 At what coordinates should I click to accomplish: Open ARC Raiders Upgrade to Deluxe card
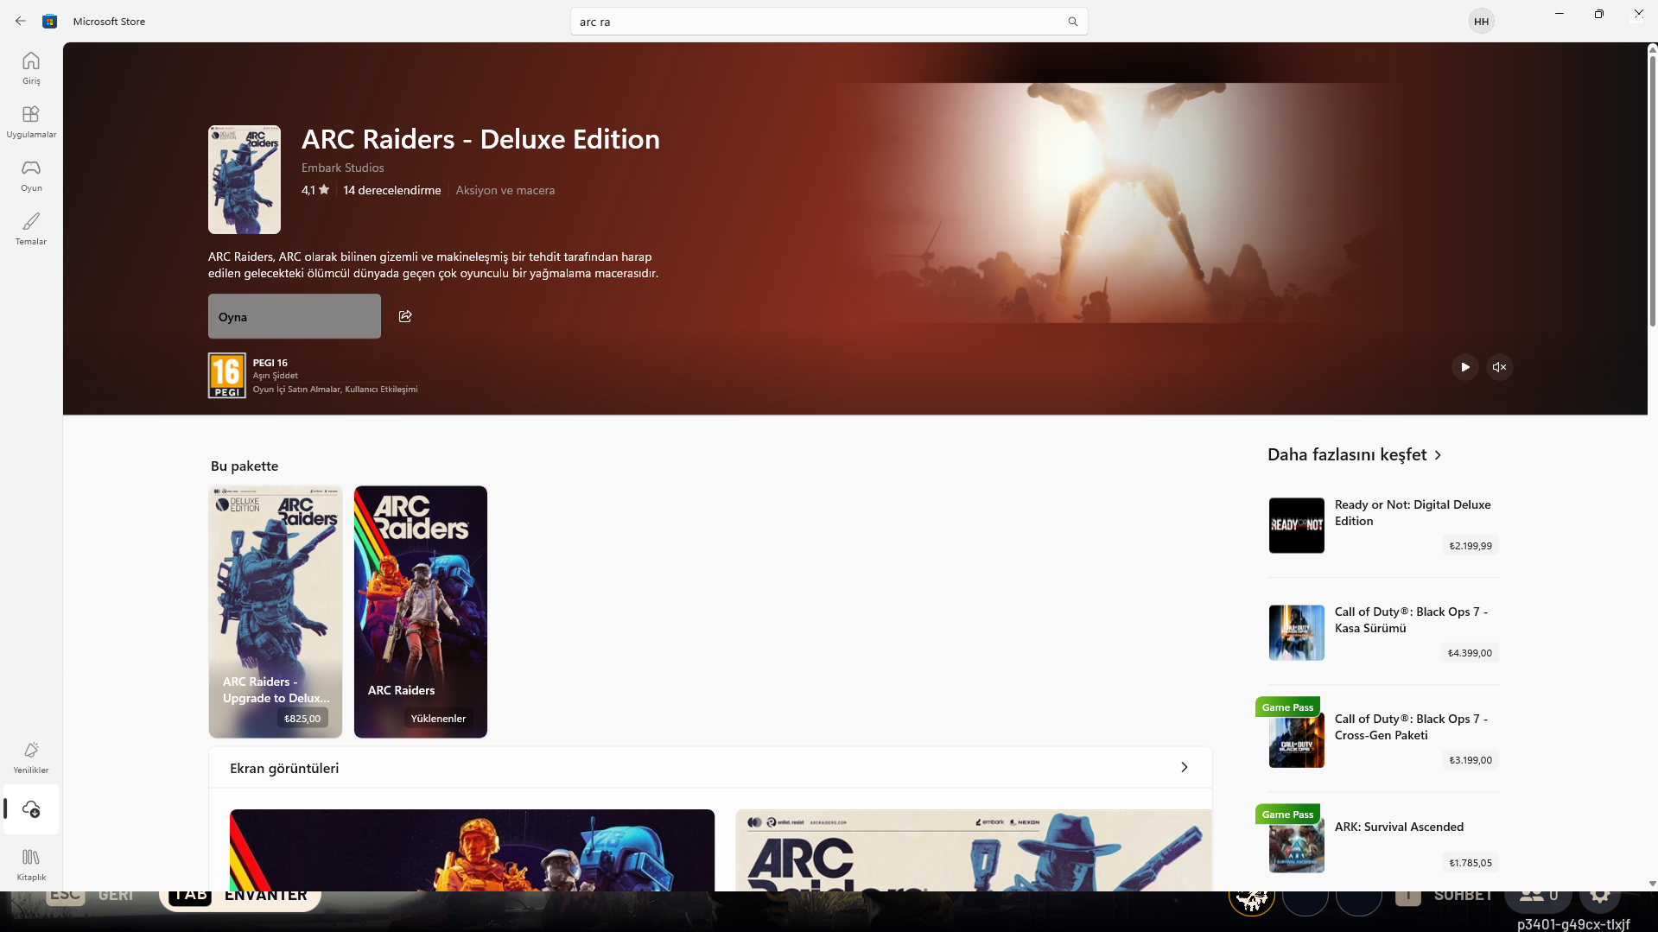(276, 612)
